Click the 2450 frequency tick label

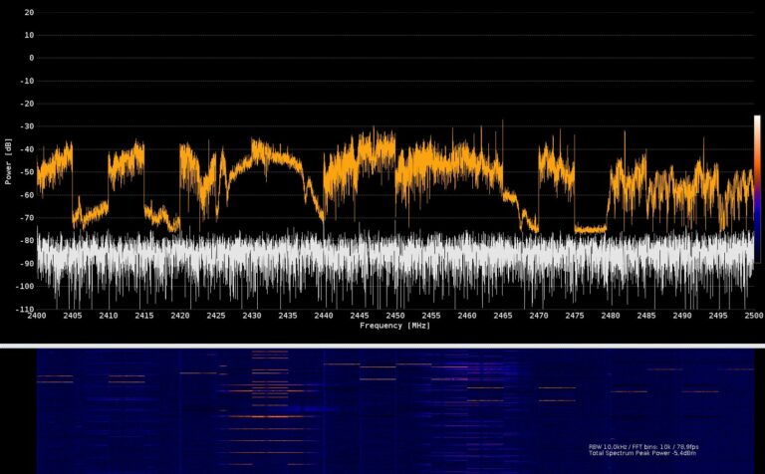[x=394, y=316]
